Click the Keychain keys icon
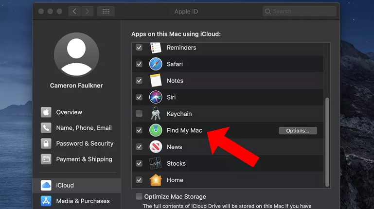The image size is (374, 209). pos(156,114)
